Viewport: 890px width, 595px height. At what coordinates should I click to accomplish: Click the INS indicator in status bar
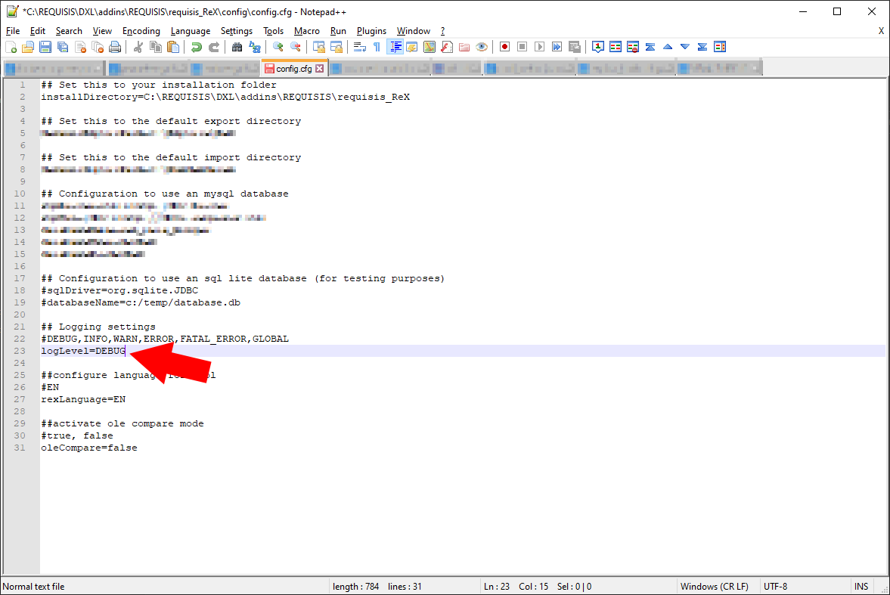click(x=861, y=587)
